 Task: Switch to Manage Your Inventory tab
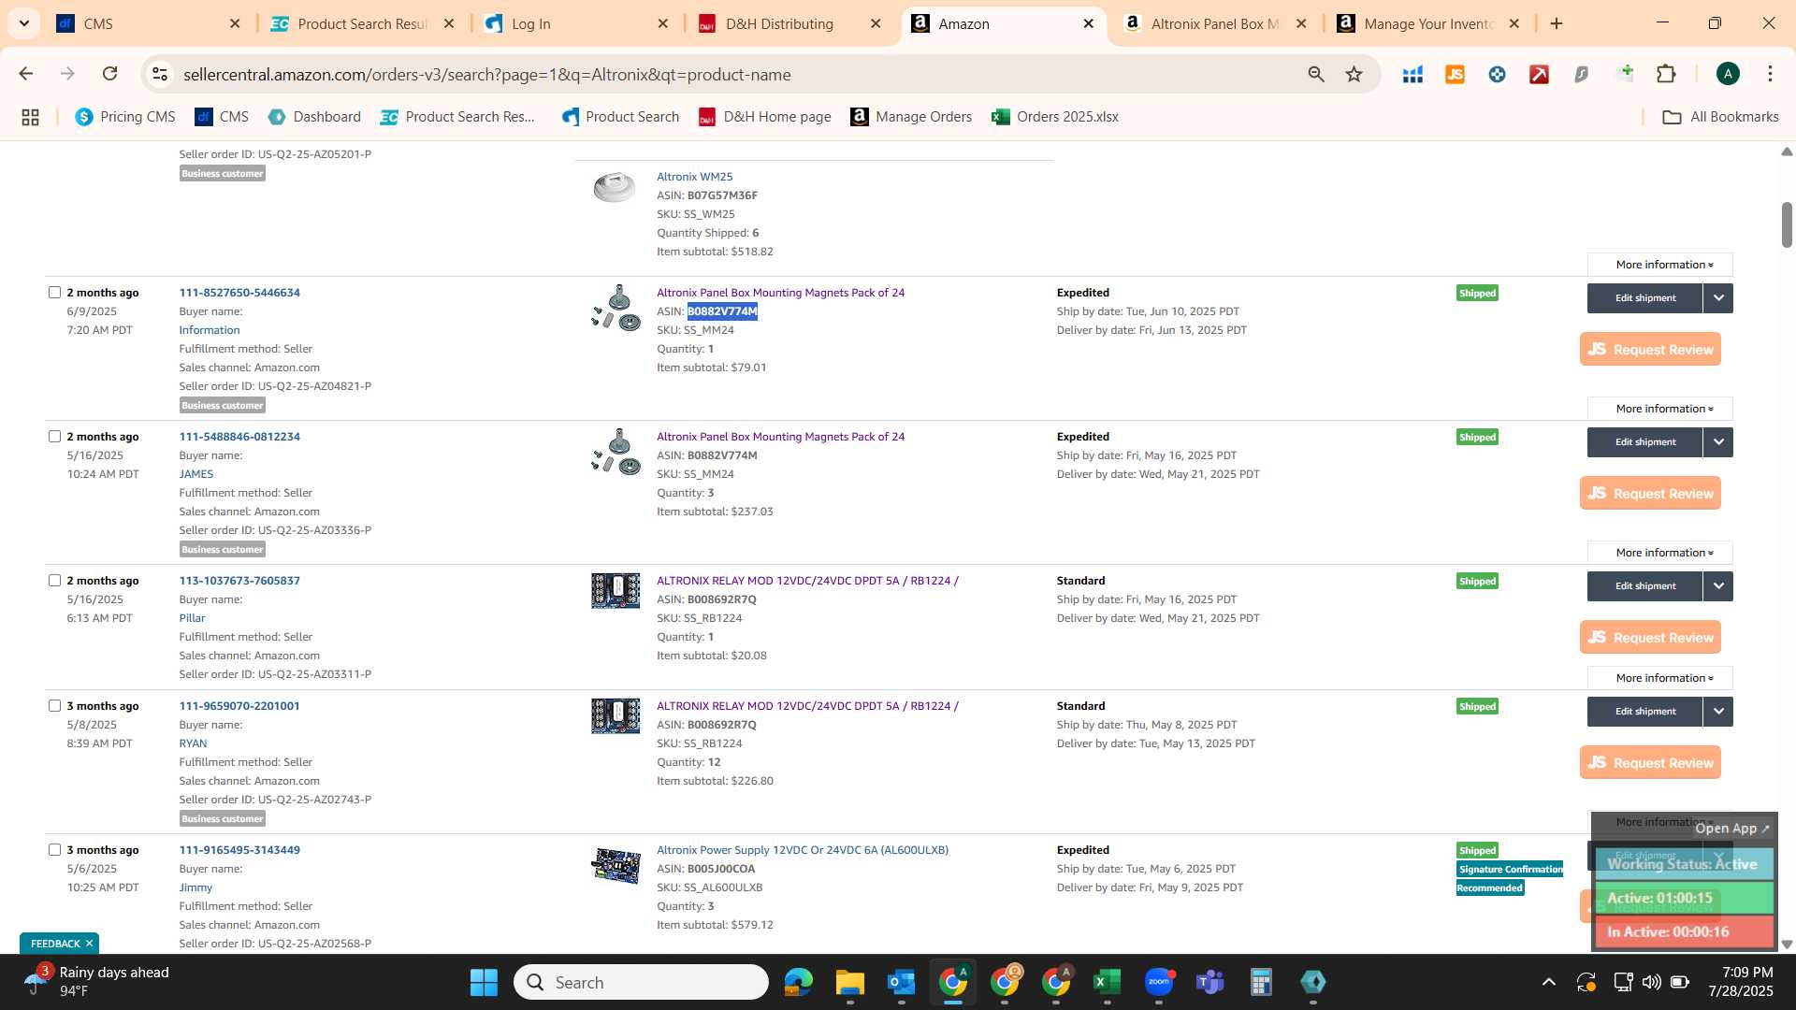pyautogui.click(x=1428, y=23)
